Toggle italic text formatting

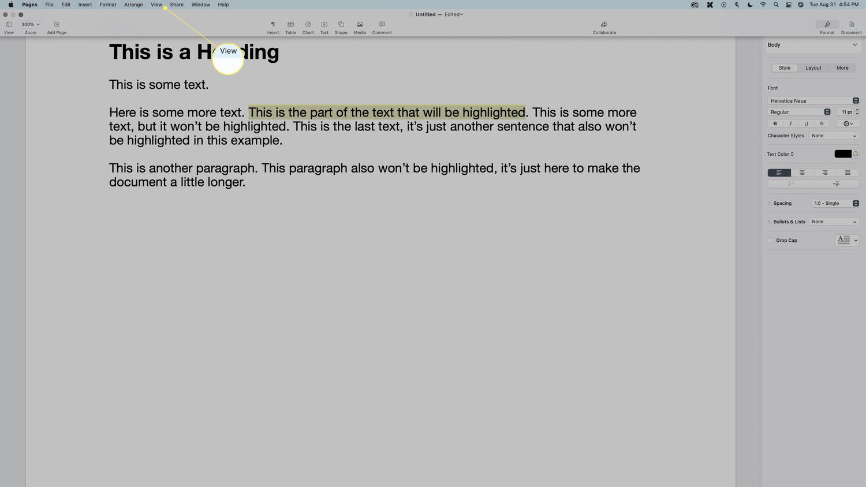pyautogui.click(x=790, y=123)
